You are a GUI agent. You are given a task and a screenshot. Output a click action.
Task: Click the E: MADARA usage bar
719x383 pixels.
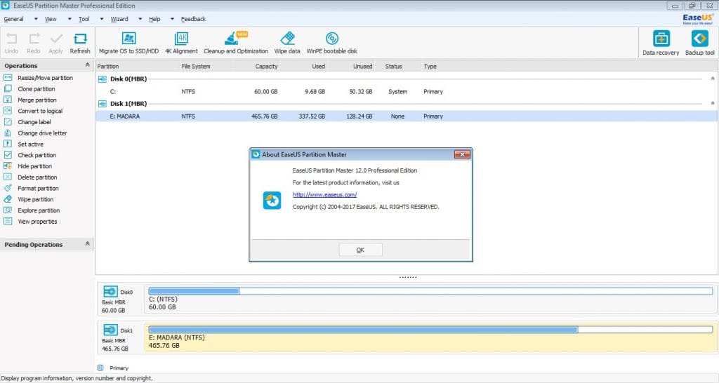pyautogui.click(x=430, y=330)
